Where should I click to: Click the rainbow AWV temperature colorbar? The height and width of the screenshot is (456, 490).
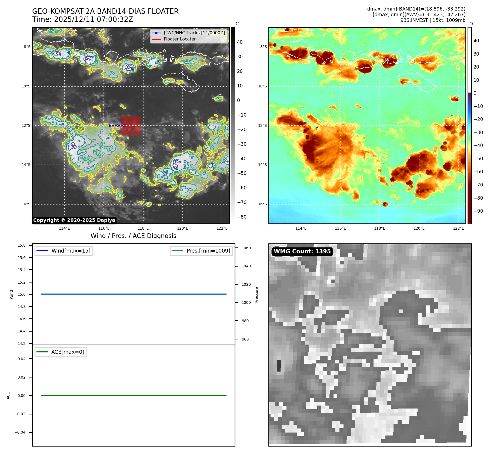(469, 125)
